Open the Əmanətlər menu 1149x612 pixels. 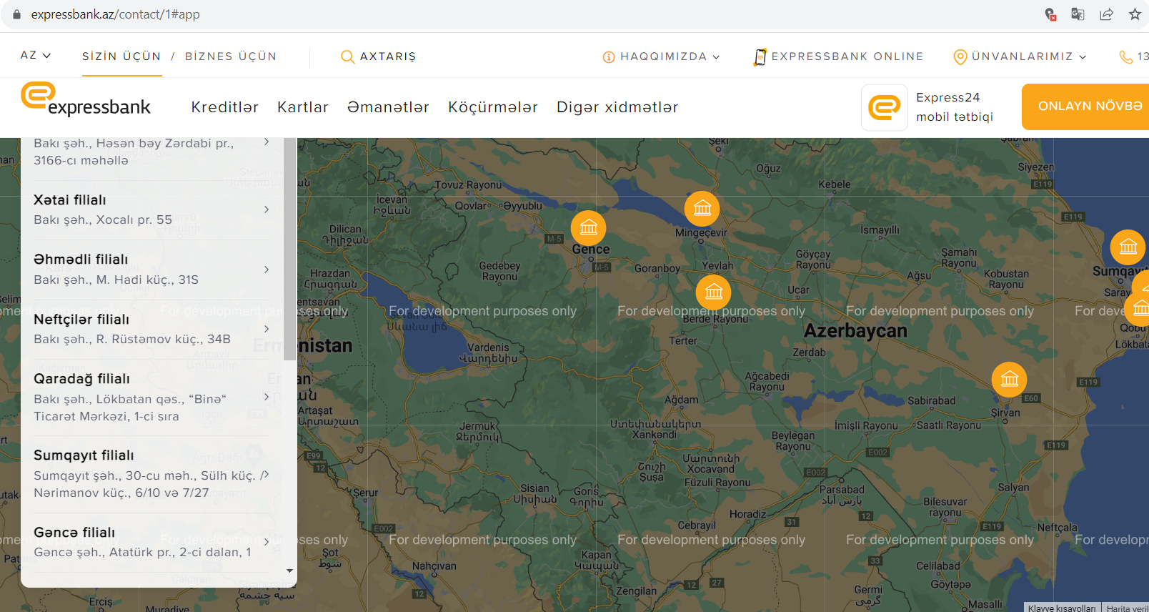388,107
